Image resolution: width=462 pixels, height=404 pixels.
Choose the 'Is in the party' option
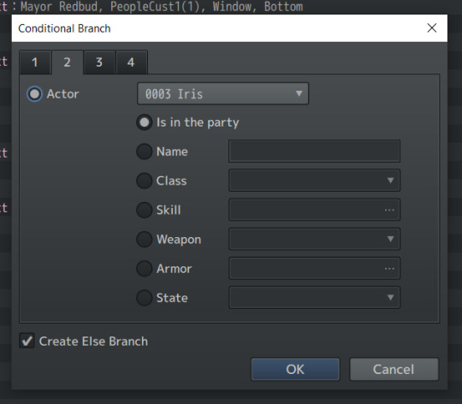tap(144, 122)
